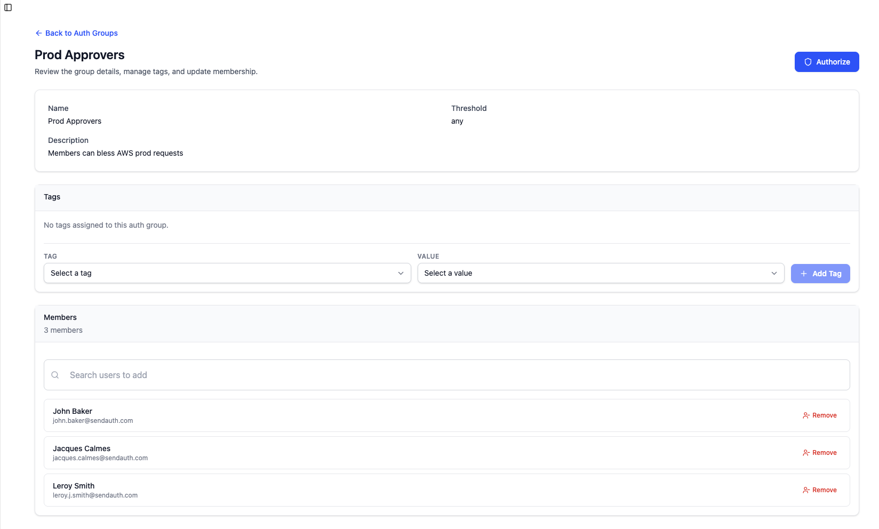Go back to Auth Groups
The width and height of the screenshot is (879, 529).
click(x=81, y=33)
